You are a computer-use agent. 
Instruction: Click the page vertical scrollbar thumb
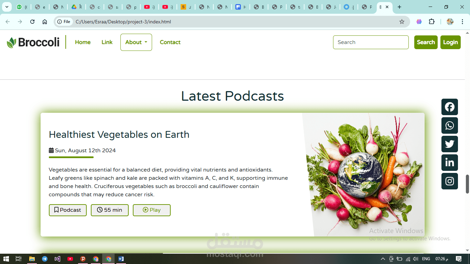[467, 184]
